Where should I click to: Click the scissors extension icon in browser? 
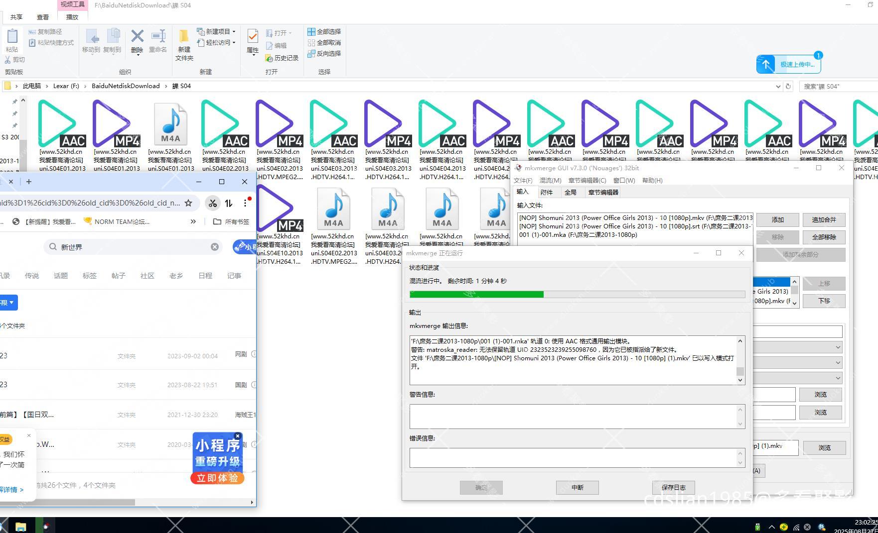coord(213,203)
